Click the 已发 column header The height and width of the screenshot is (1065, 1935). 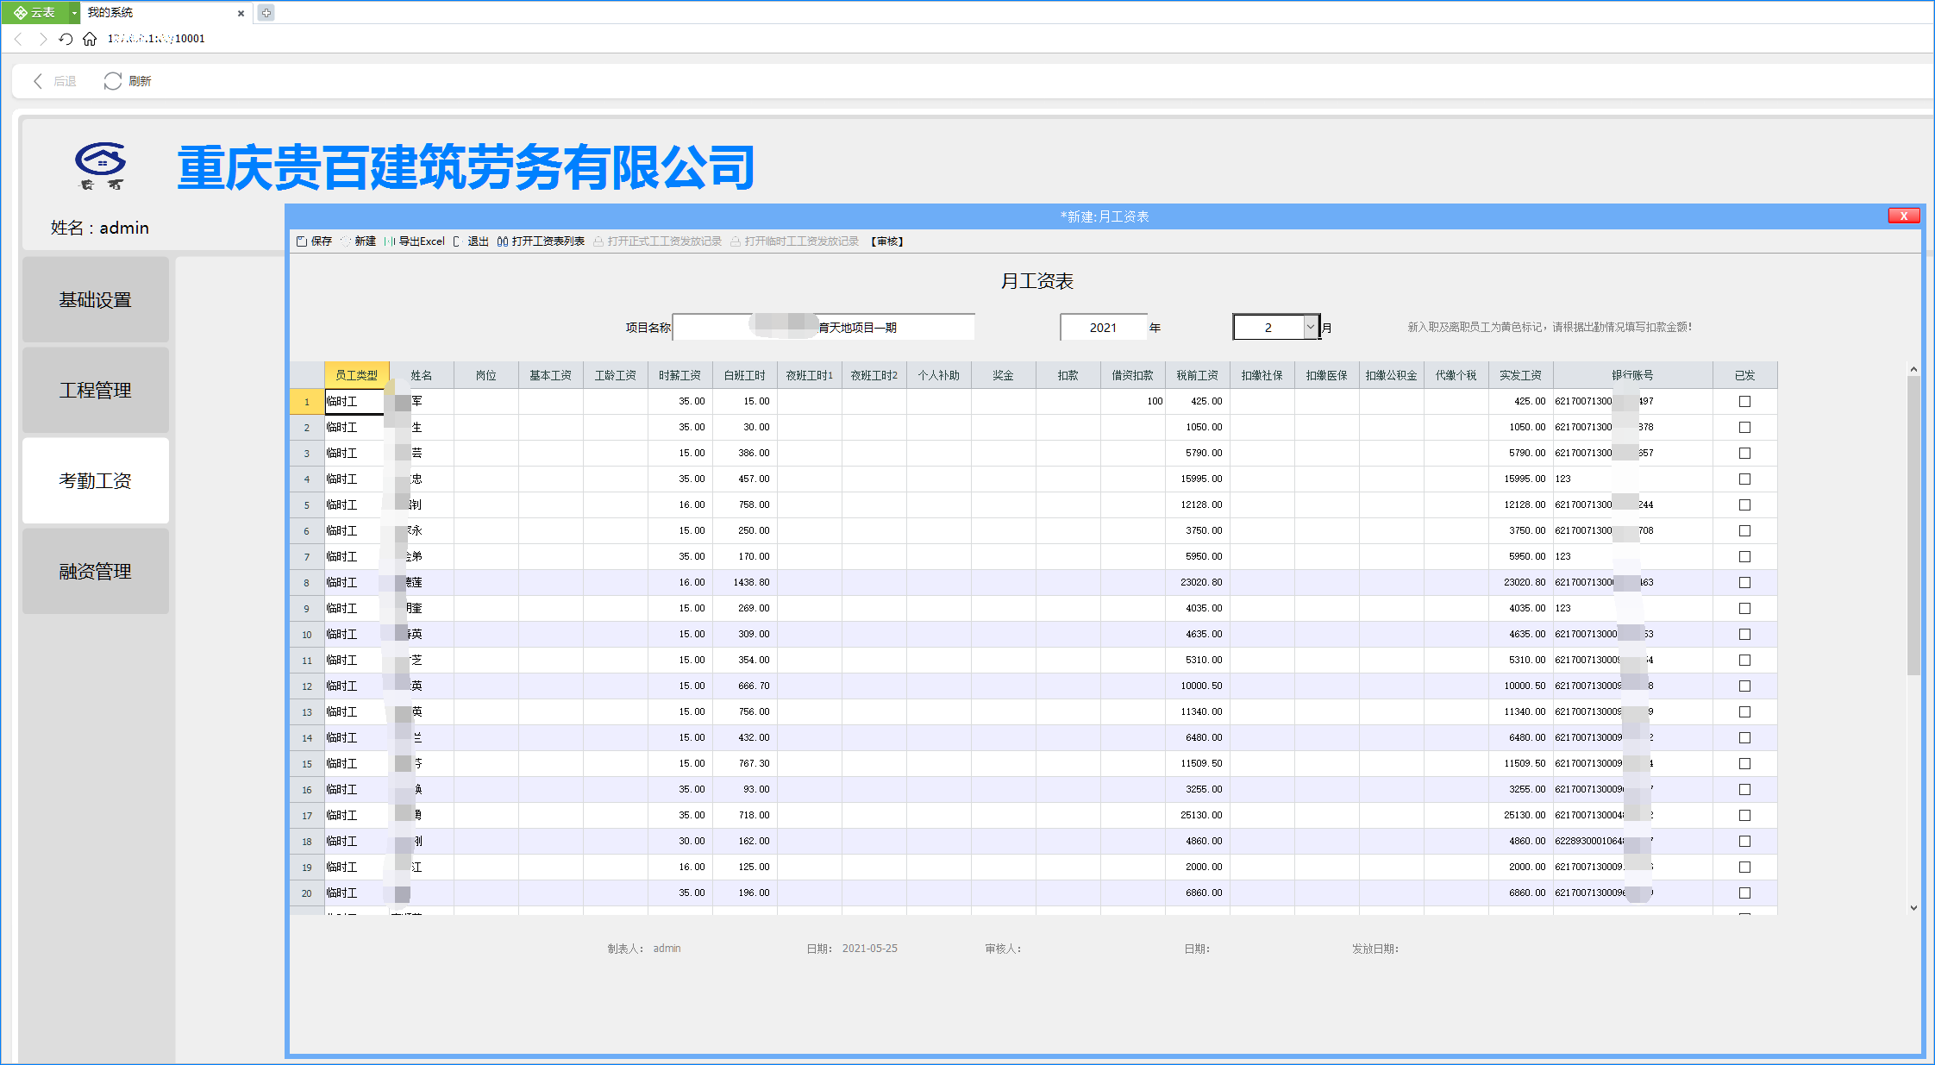coord(1745,375)
